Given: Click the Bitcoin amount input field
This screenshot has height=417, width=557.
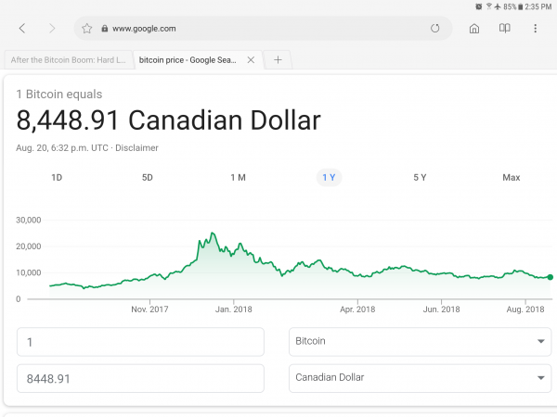Looking at the screenshot, I should coord(140,342).
